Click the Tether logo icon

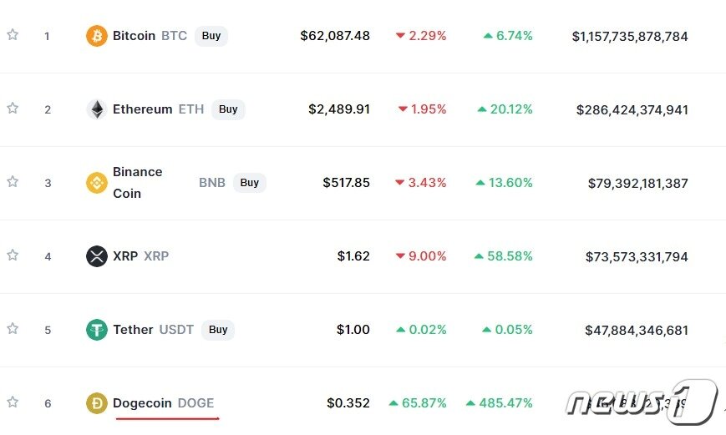point(97,330)
